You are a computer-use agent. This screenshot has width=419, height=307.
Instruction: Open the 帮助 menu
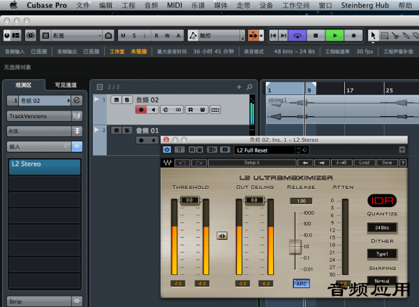[x=405, y=5]
